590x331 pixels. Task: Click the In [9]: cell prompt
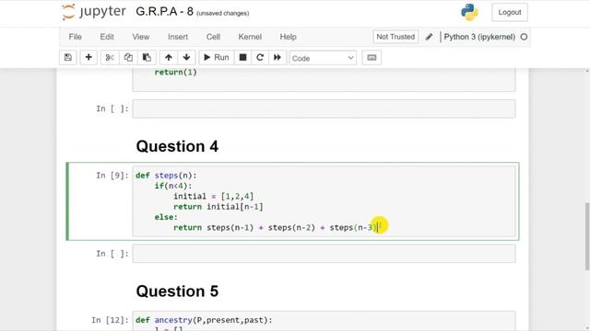pyautogui.click(x=112, y=176)
